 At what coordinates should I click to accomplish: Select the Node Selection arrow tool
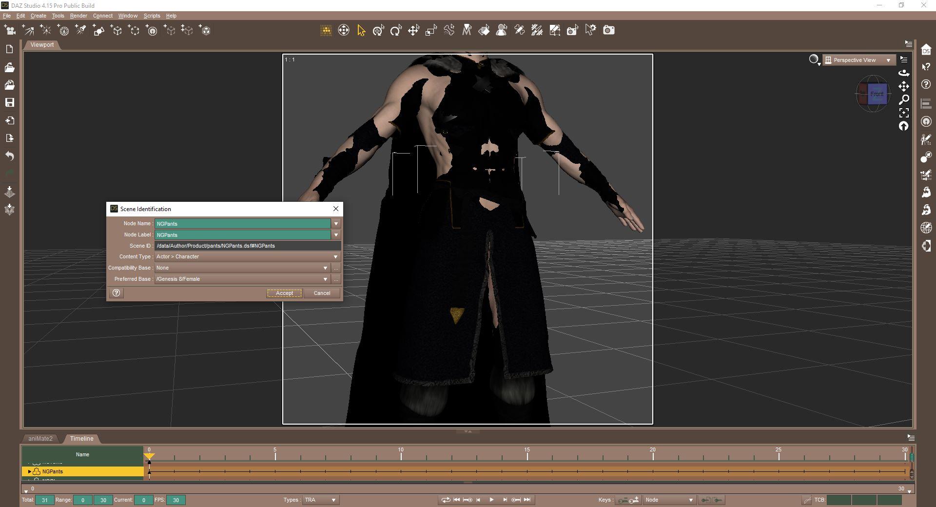[361, 31]
